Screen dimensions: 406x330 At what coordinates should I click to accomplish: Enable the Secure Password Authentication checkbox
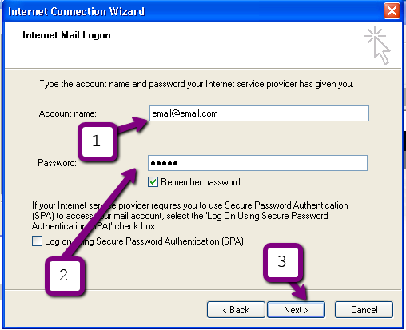coord(37,241)
